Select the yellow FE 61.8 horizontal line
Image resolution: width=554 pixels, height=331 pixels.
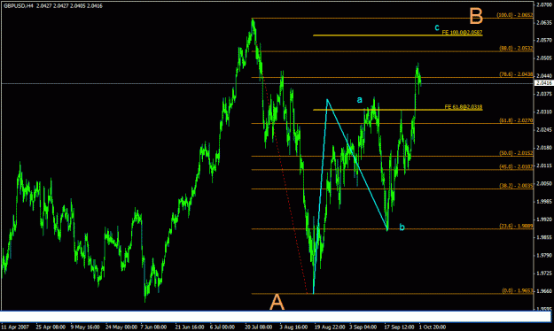pyautogui.click(x=397, y=110)
